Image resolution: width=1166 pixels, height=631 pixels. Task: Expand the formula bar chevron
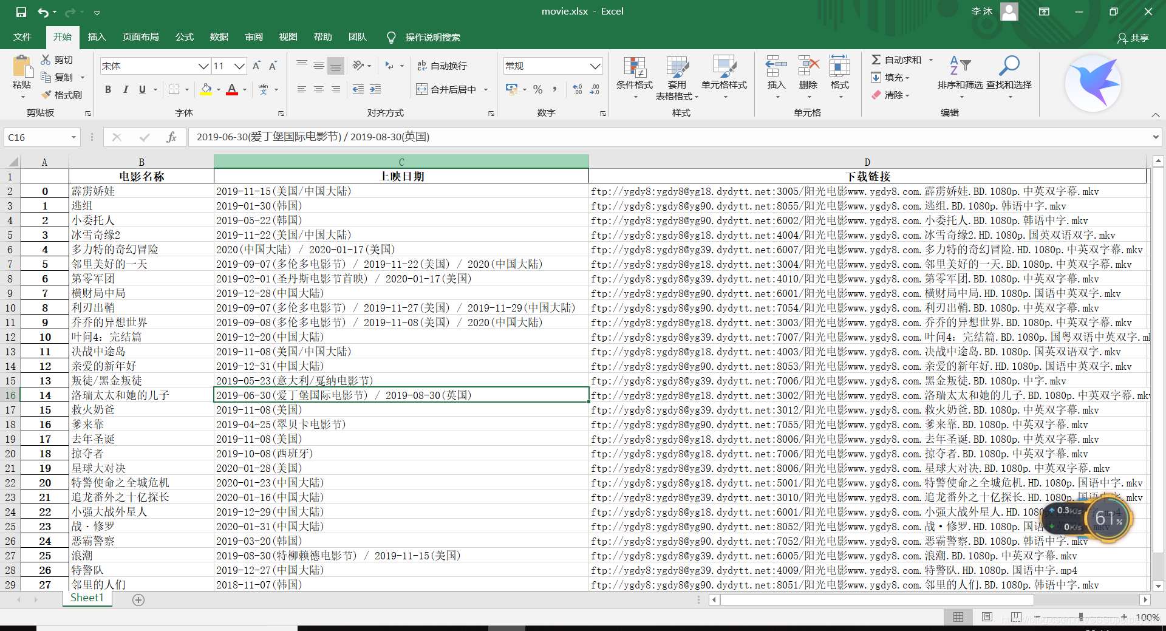pyautogui.click(x=1155, y=137)
